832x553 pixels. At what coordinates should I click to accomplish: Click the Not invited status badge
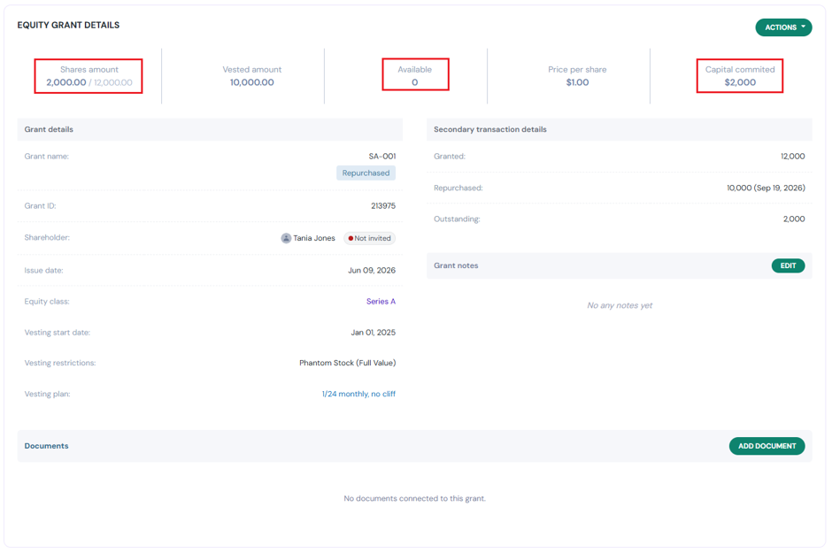(x=370, y=238)
